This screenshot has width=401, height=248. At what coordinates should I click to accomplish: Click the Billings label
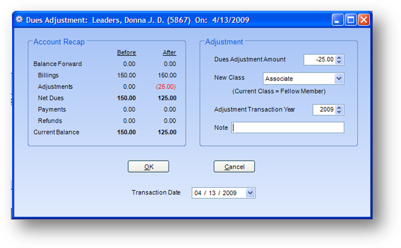(48, 75)
